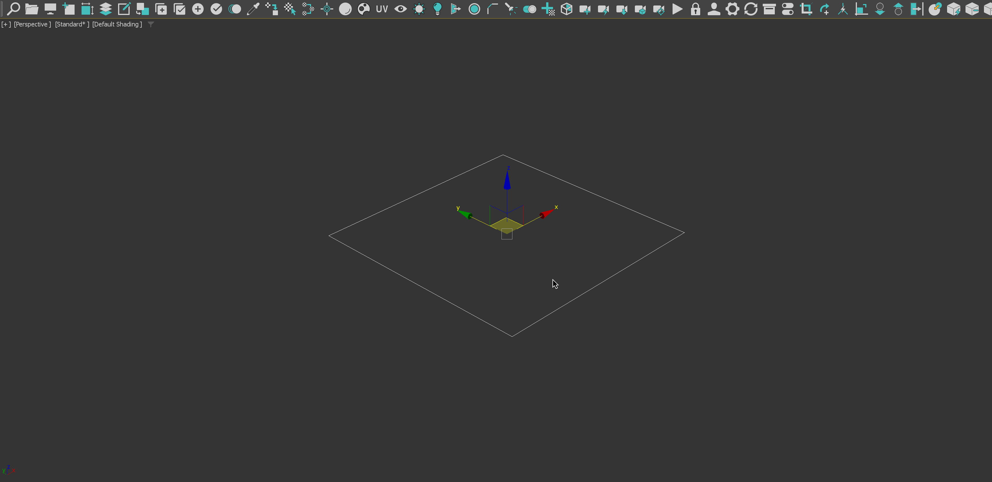Click the teal capsule toggle icon
This screenshot has height=482, width=992.
[529, 8]
